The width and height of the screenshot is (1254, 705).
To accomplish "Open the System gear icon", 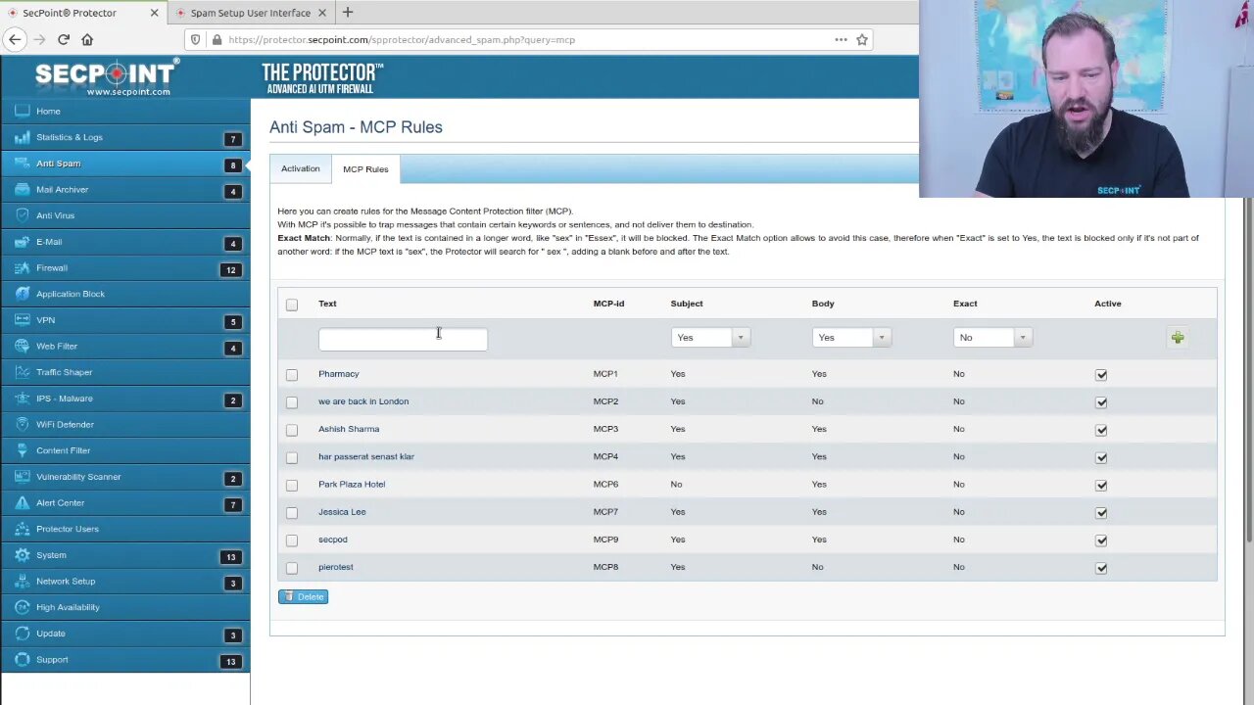I will coord(22,555).
